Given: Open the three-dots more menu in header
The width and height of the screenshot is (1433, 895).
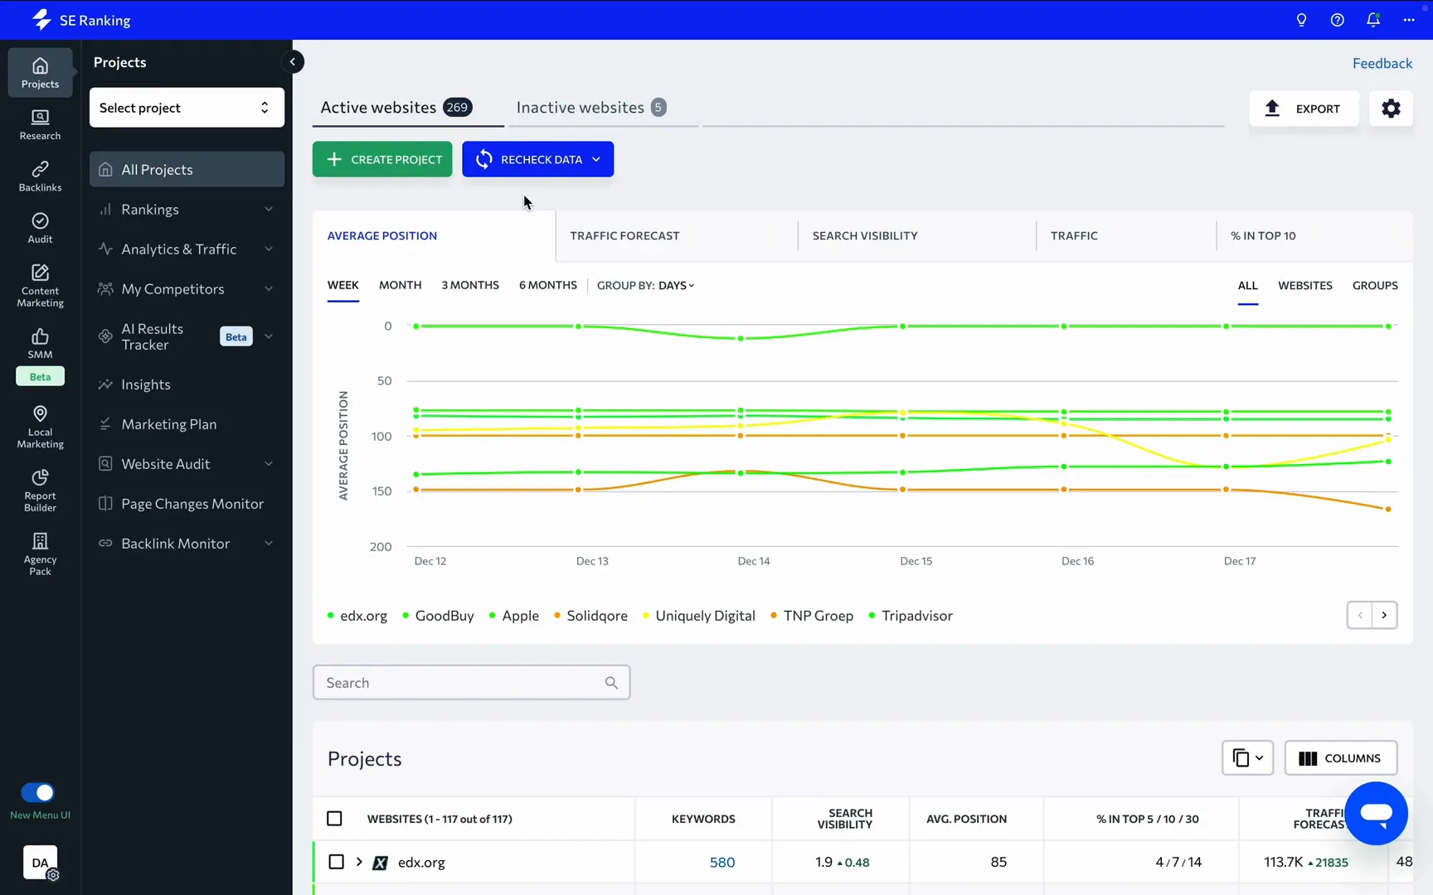Looking at the screenshot, I should tap(1409, 20).
